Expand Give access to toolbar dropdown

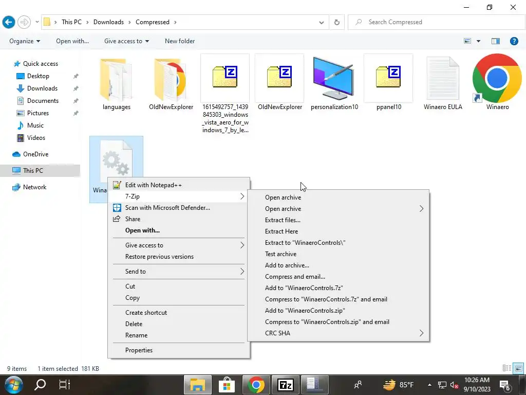pyautogui.click(x=126, y=41)
